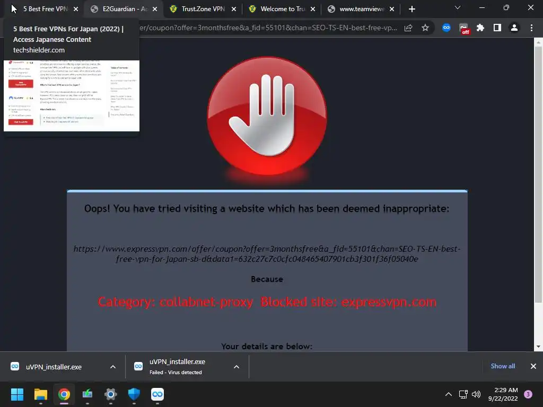Open Settings gear from taskbar
Viewport: 543px width, 407px height.
coord(111,394)
